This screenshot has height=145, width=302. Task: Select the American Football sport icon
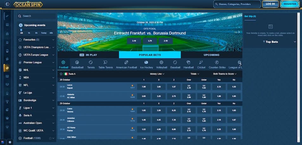[x=126, y=62]
